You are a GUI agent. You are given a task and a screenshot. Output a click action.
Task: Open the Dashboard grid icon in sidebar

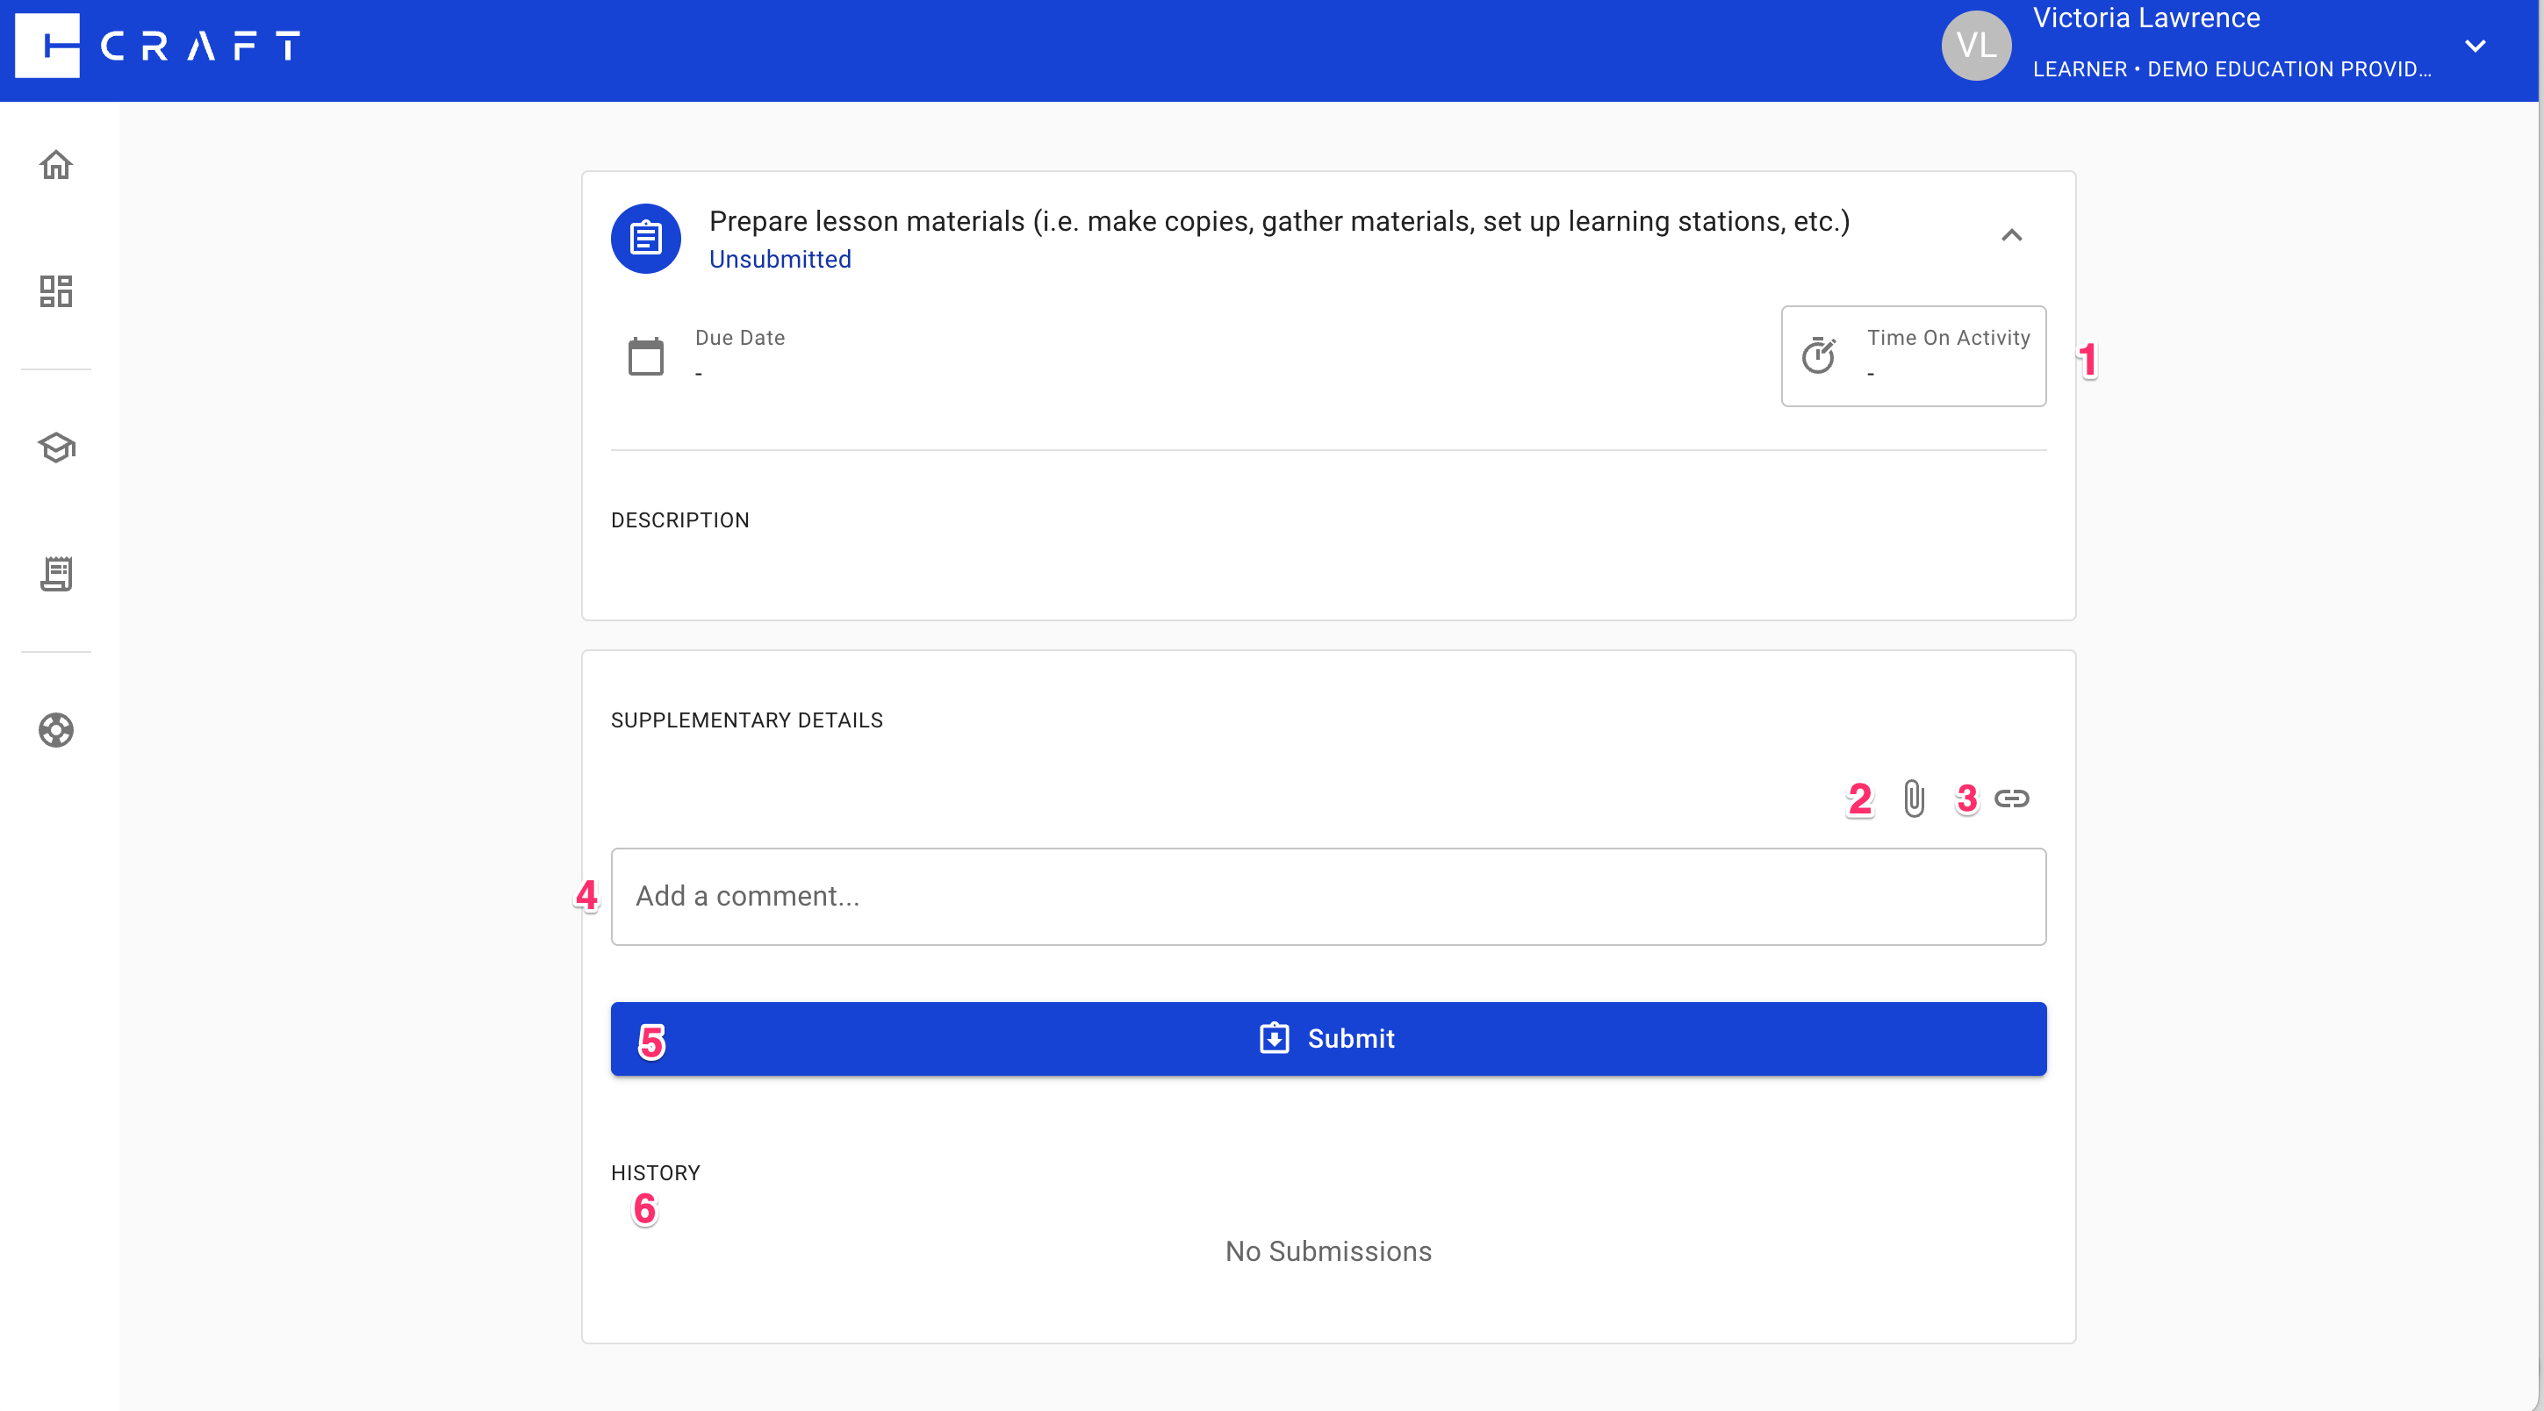point(56,291)
